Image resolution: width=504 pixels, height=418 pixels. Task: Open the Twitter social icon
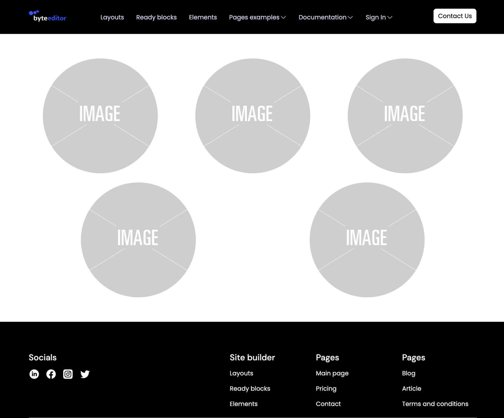point(85,374)
